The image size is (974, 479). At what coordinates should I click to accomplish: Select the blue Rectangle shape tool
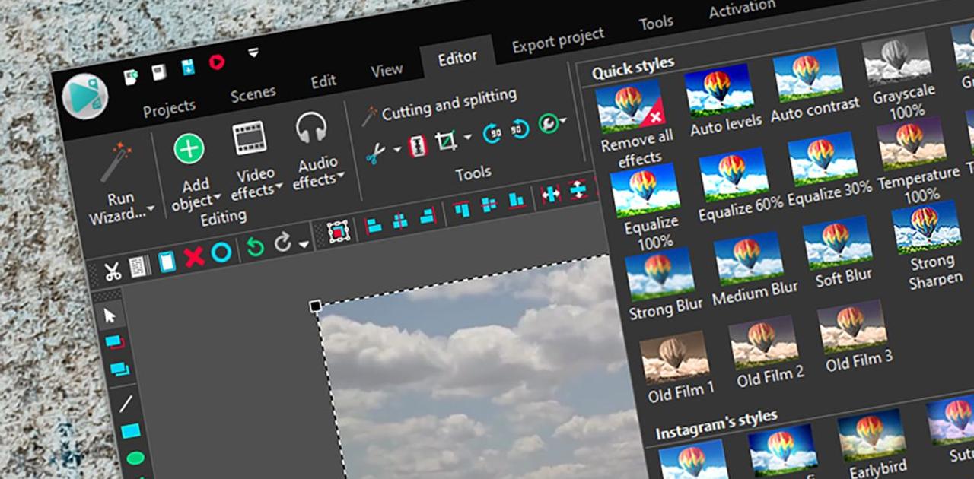(131, 431)
